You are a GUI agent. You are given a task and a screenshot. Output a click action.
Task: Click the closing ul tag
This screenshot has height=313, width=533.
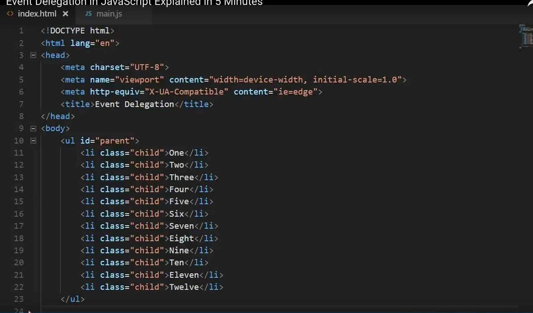pyautogui.click(x=72, y=300)
